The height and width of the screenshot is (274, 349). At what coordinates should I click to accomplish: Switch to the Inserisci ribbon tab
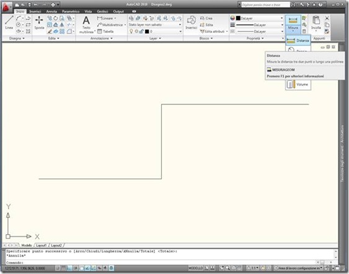tap(35, 11)
